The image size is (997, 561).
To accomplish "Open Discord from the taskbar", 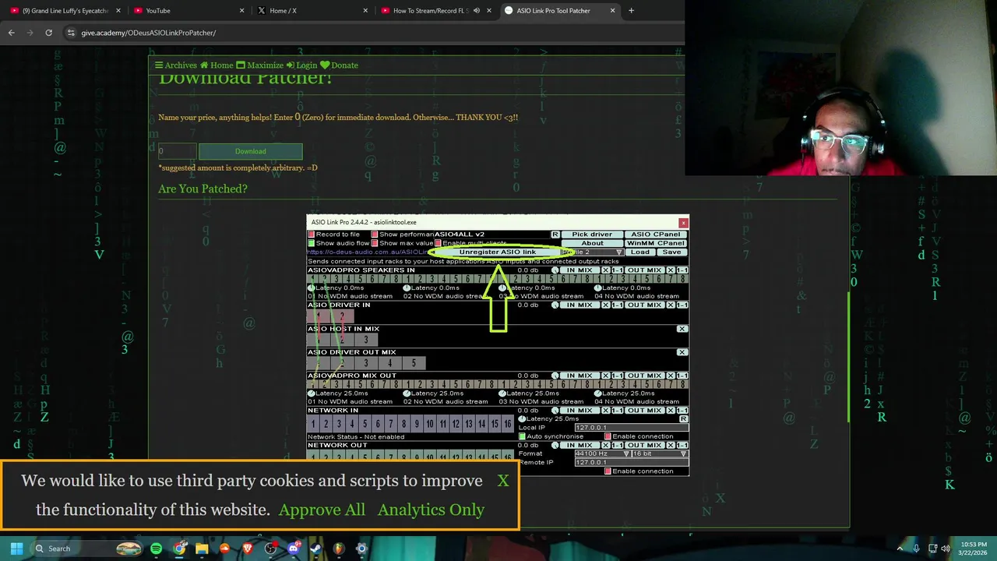I will (294, 549).
